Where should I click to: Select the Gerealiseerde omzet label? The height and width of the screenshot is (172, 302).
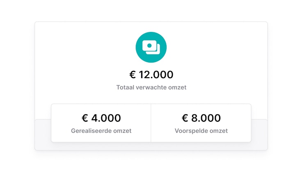tap(101, 131)
